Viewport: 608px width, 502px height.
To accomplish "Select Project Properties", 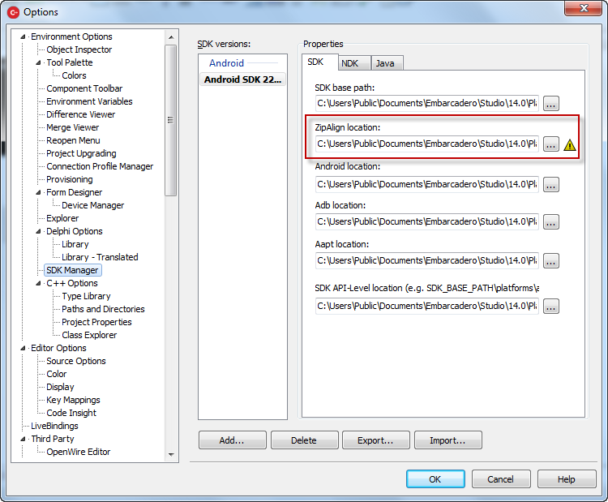I will point(96,323).
